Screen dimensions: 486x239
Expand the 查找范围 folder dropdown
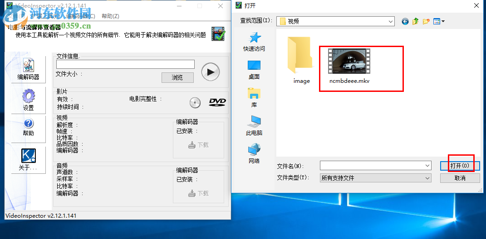(x=391, y=21)
